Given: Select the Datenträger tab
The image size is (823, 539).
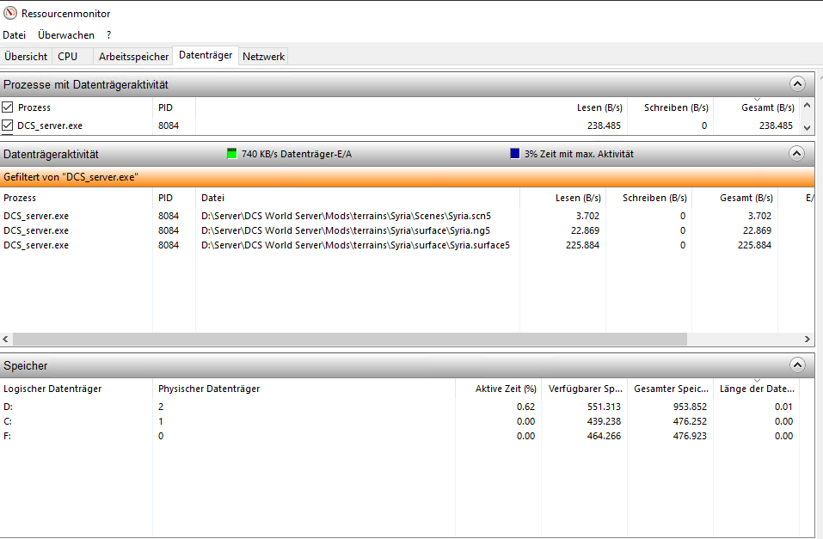Looking at the screenshot, I should coord(206,55).
